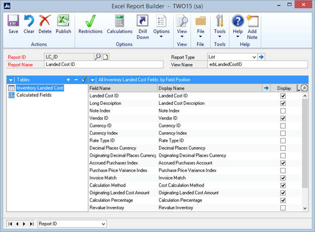Click the round collapse chevron icon above scrollbar
This screenshot has width=315, height=232.
coord(304,88)
